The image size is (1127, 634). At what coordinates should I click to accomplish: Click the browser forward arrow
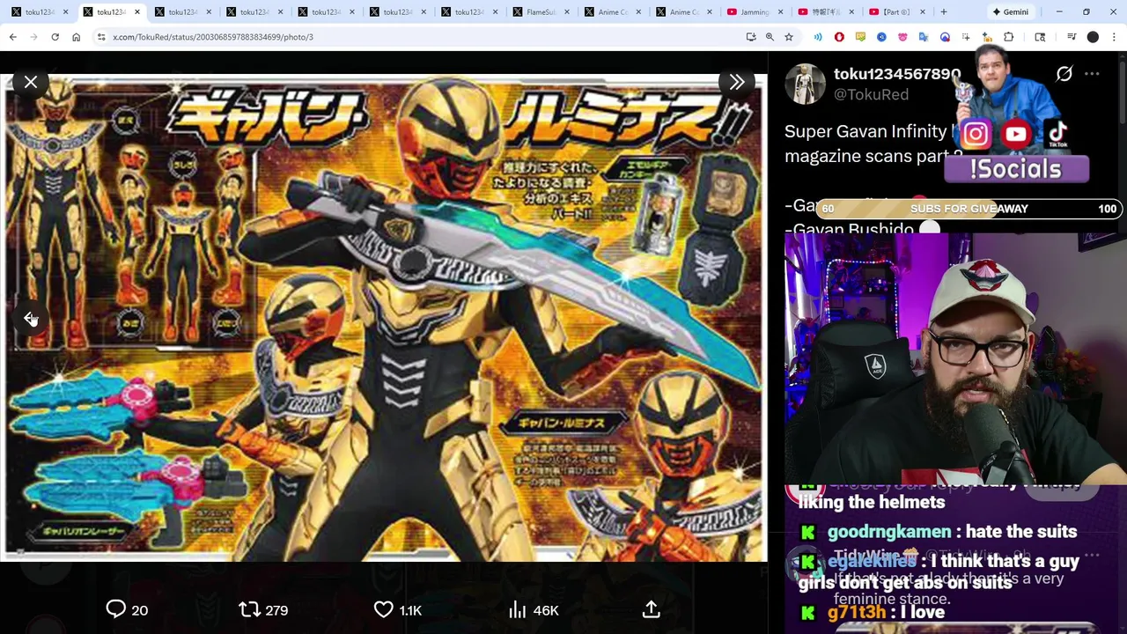[33, 37]
